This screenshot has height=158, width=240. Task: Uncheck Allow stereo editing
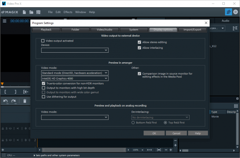139,42
